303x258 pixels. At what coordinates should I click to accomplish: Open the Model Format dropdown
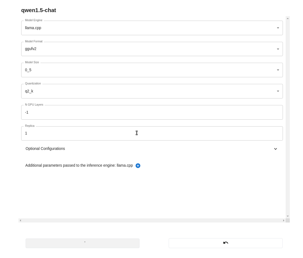click(x=152, y=49)
